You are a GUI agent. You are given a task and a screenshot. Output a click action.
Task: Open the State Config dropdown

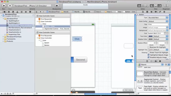click(x=158, y=21)
